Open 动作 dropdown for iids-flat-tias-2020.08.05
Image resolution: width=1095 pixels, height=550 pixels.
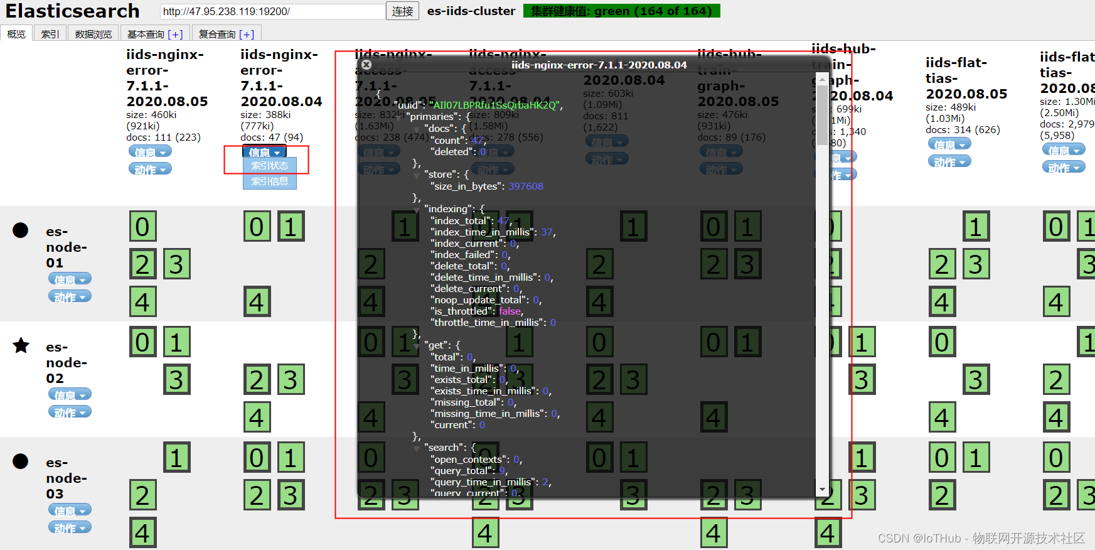[949, 162]
